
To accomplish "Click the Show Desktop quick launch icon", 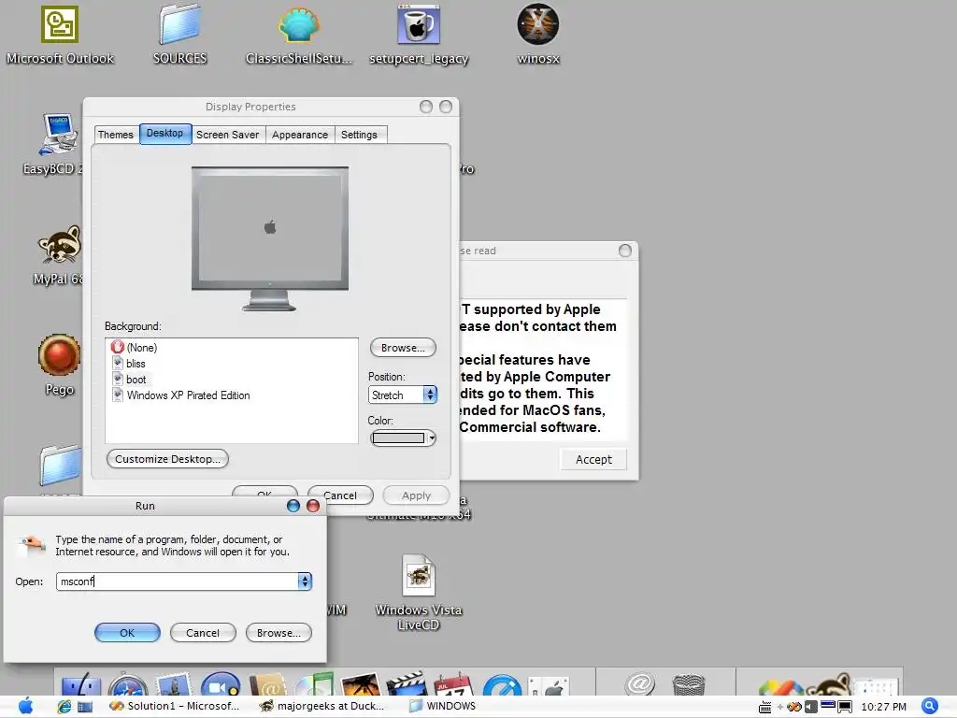I will [x=85, y=707].
